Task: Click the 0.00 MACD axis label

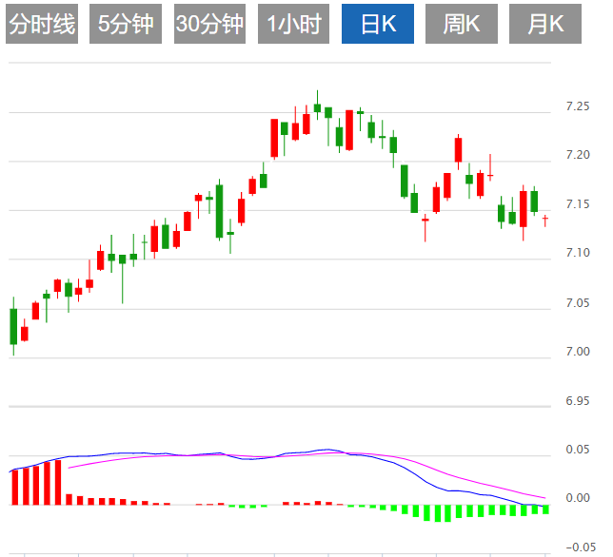Action: (x=578, y=498)
